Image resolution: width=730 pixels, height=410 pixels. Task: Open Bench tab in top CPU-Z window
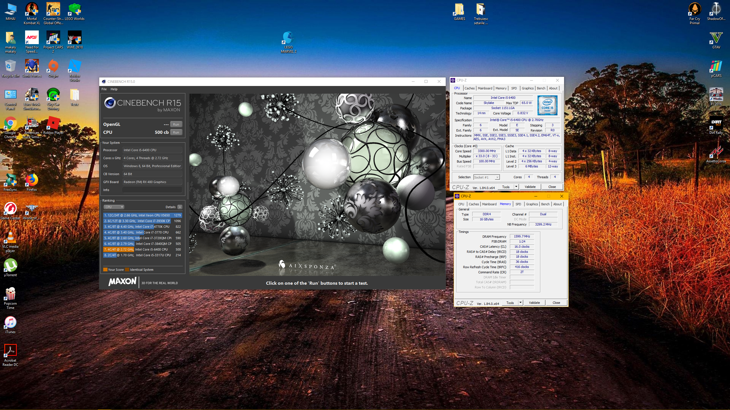coord(541,88)
